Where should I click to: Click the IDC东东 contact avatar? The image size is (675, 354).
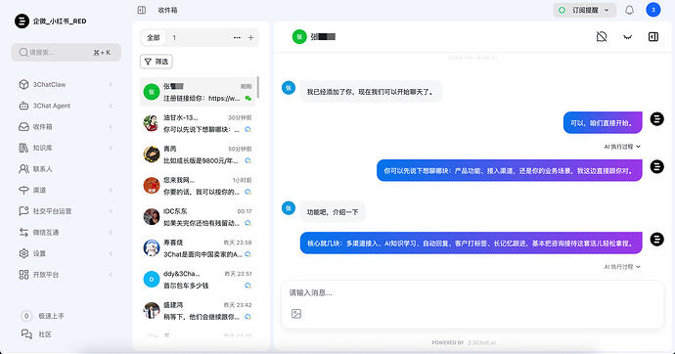pos(152,217)
